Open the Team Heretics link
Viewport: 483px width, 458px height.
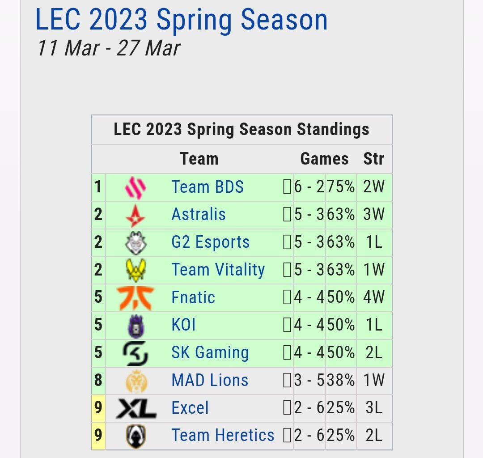(223, 436)
